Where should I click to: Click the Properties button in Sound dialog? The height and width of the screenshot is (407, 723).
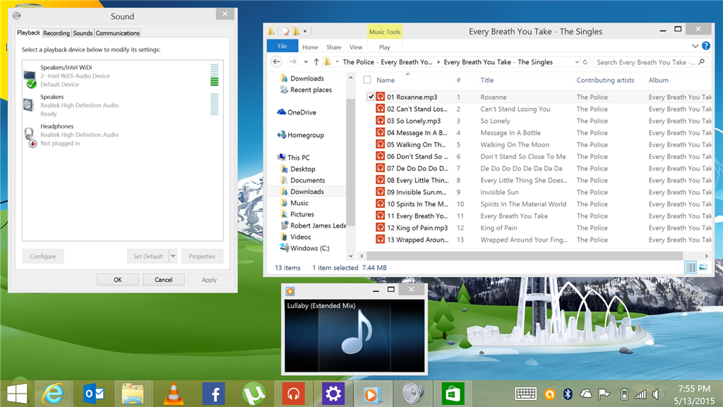tap(202, 256)
